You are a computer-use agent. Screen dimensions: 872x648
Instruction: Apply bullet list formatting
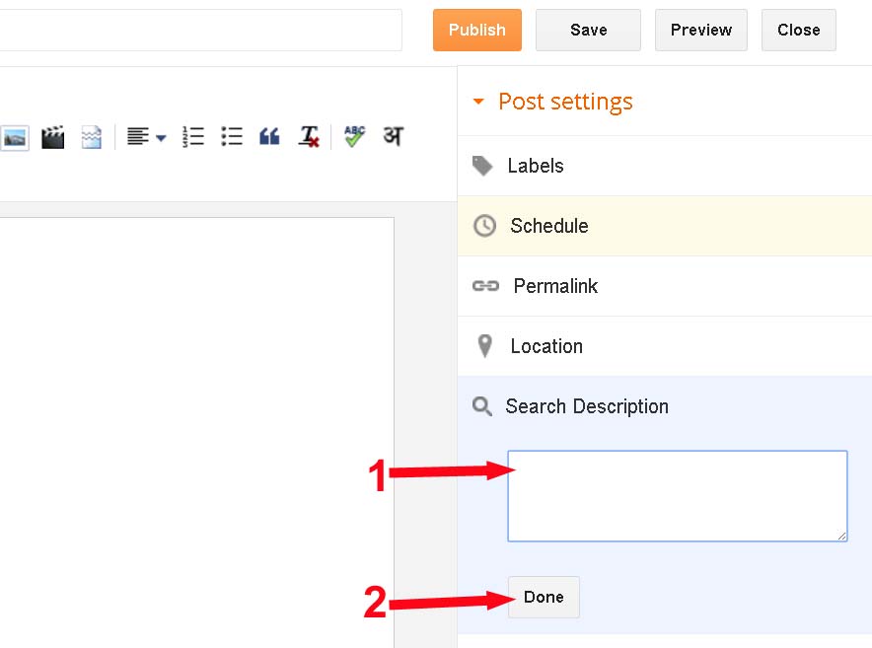(x=232, y=137)
